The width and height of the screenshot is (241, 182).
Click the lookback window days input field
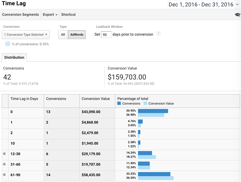point(106,34)
